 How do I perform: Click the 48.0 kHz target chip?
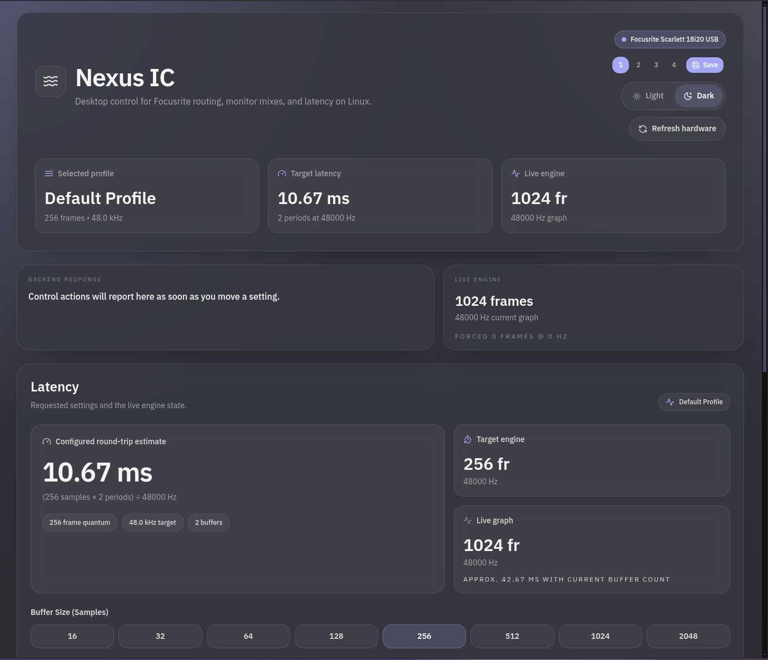pyautogui.click(x=152, y=523)
